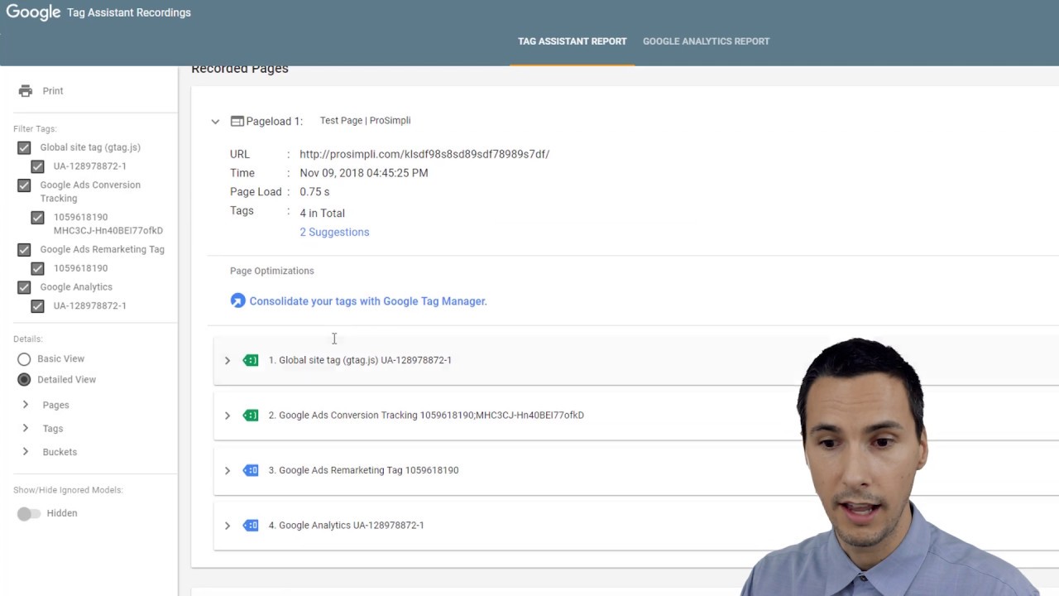Click the Nov 09, 2018 04:45:25 PM time
The height and width of the screenshot is (596, 1059).
click(x=364, y=173)
